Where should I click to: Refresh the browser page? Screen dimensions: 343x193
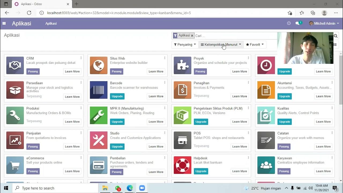tap(29, 13)
